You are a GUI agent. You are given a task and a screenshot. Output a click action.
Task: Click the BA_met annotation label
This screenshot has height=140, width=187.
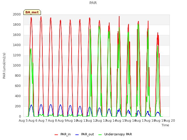[32, 12]
